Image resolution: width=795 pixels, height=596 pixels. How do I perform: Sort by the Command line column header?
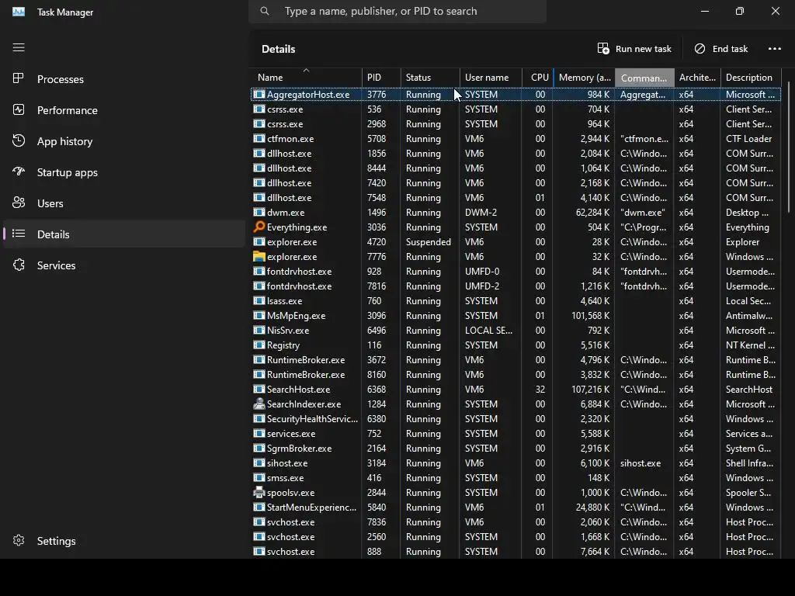pyautogui.click(x=644, y=78)
